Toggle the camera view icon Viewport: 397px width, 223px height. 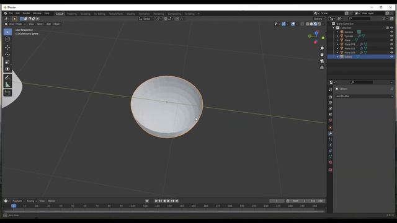coord(322,61)
